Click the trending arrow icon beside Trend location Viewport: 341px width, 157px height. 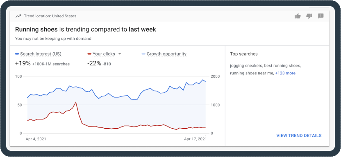point(18,16)
